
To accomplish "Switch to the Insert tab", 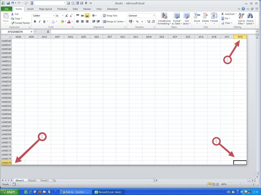I will tap(30, 9).
